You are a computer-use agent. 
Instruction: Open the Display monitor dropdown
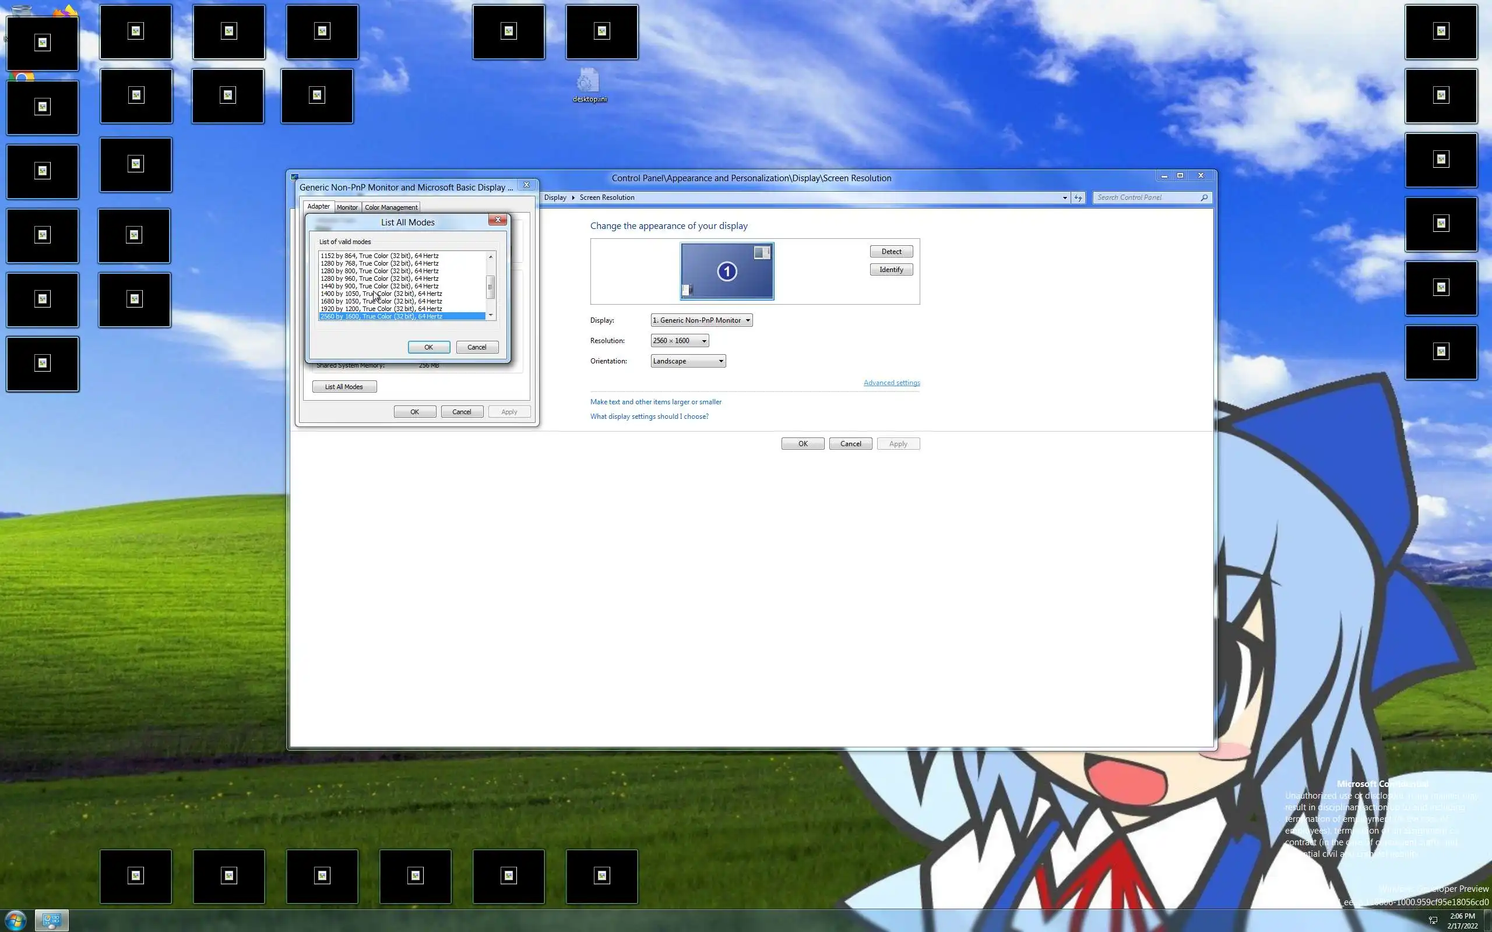point(701,320)
